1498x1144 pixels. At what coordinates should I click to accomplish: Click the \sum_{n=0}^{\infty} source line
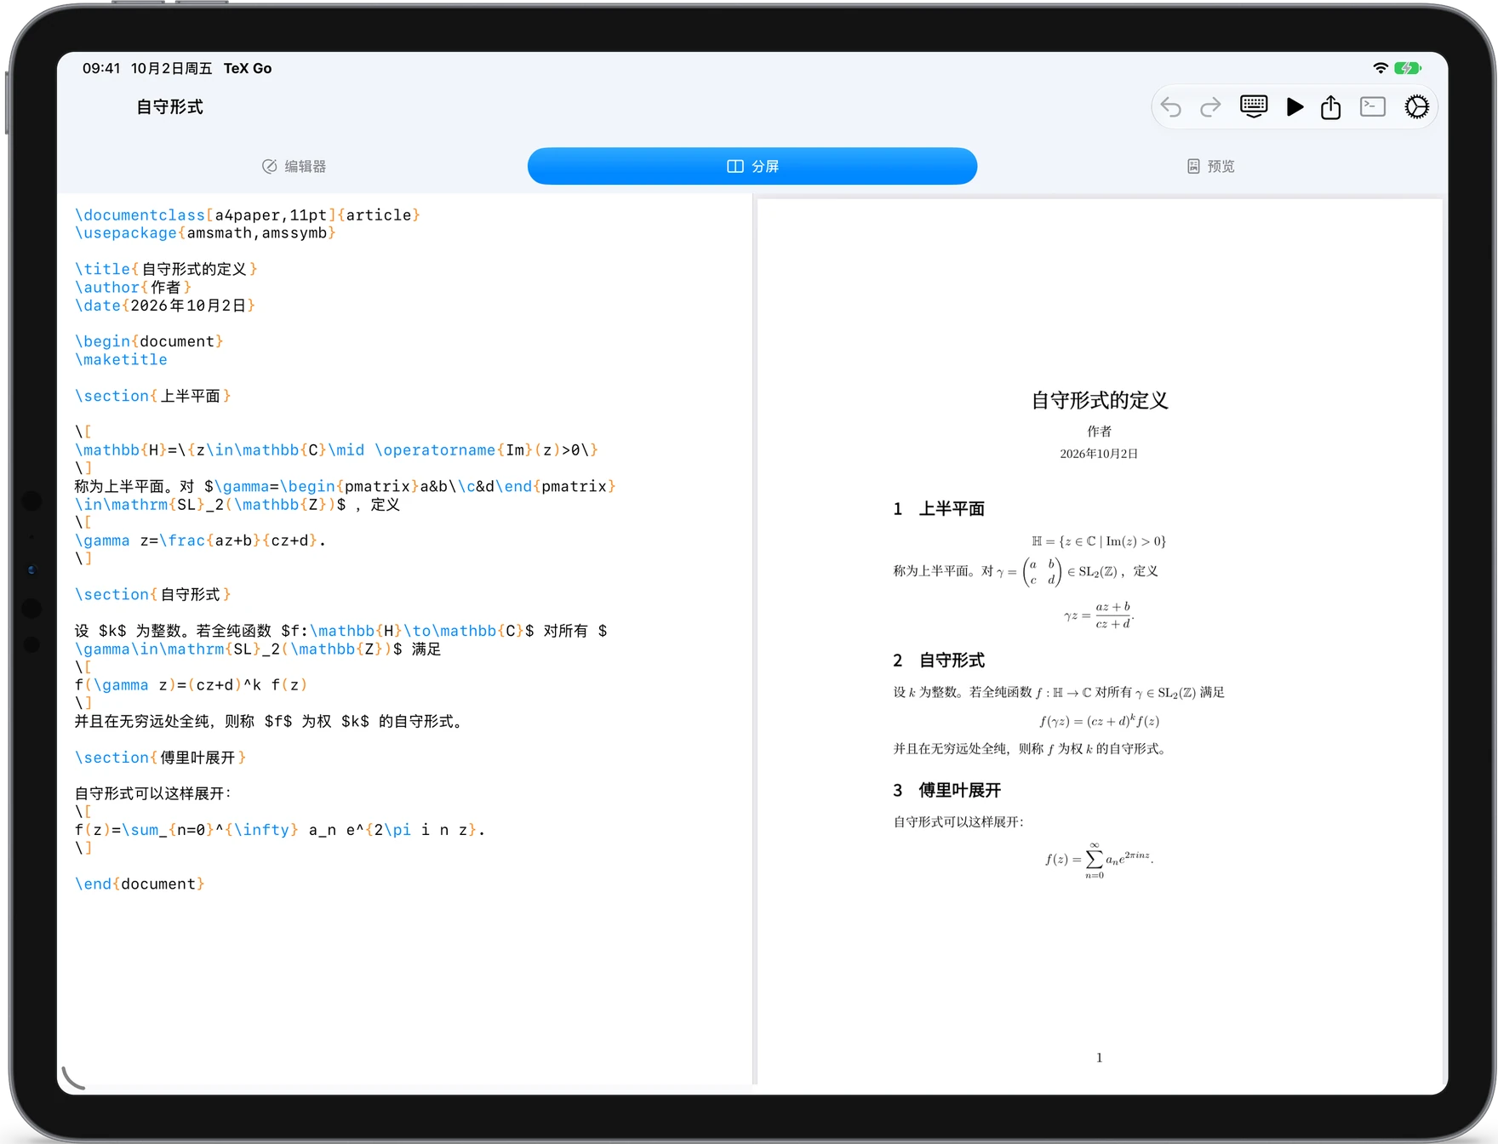click(x=280, y=830)
